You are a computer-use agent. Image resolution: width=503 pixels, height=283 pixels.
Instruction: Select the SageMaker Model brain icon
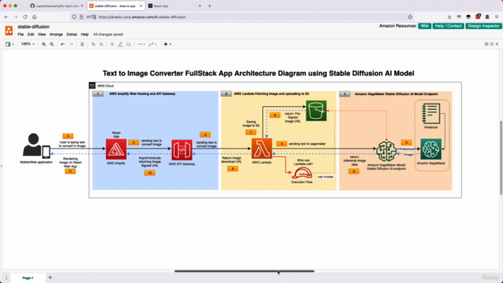click(x=386, y=151)
